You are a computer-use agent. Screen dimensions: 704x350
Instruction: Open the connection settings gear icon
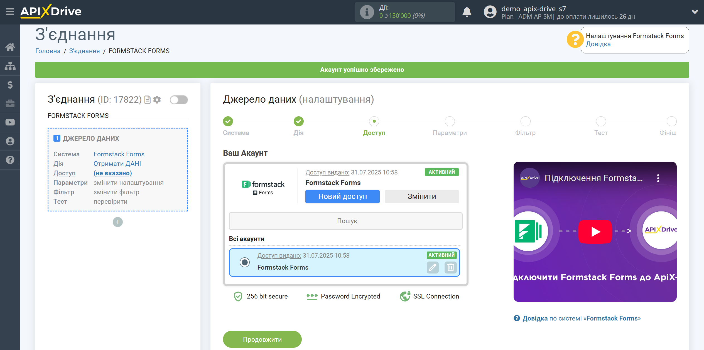157,100
